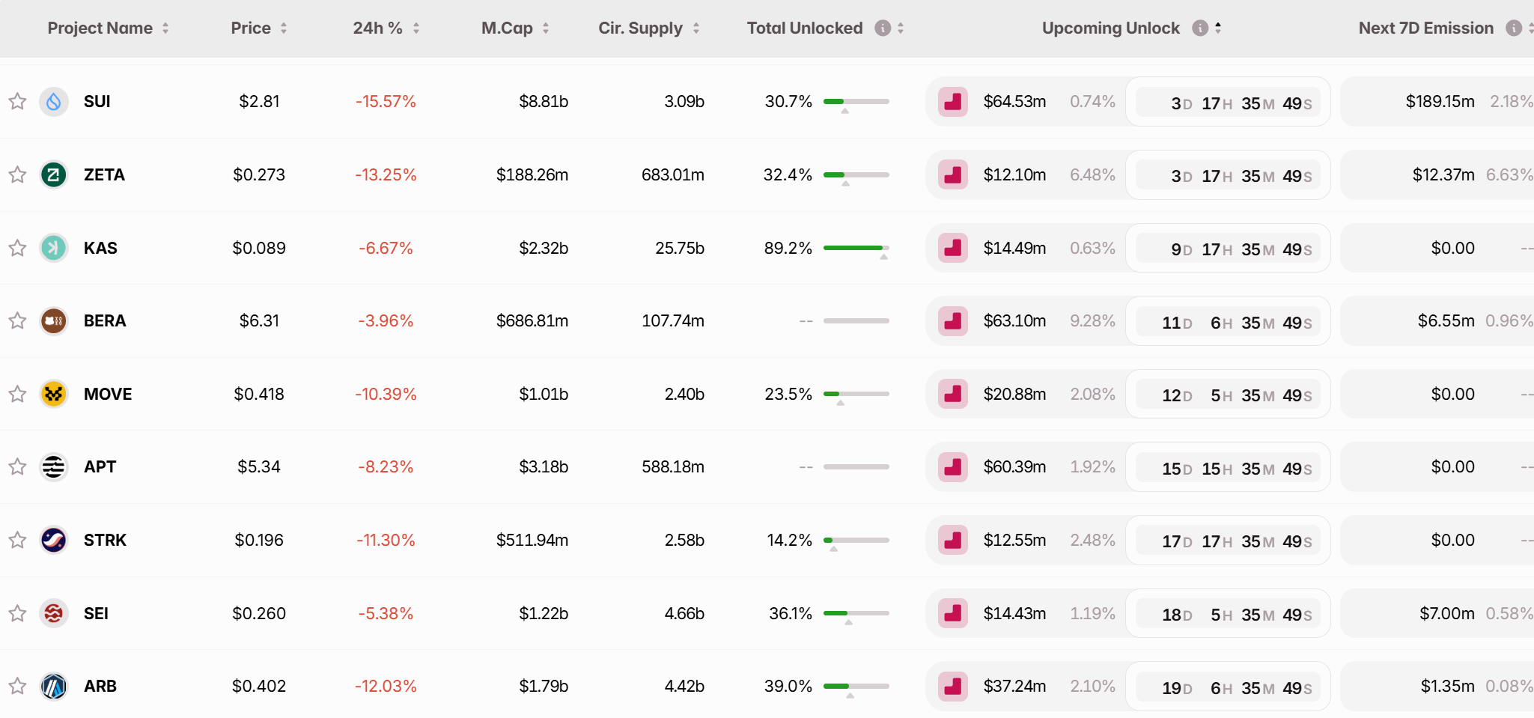The height and width of the screenshot is (718, 1534).
Task: Open the ZETA project link
Action: (104, 174)
